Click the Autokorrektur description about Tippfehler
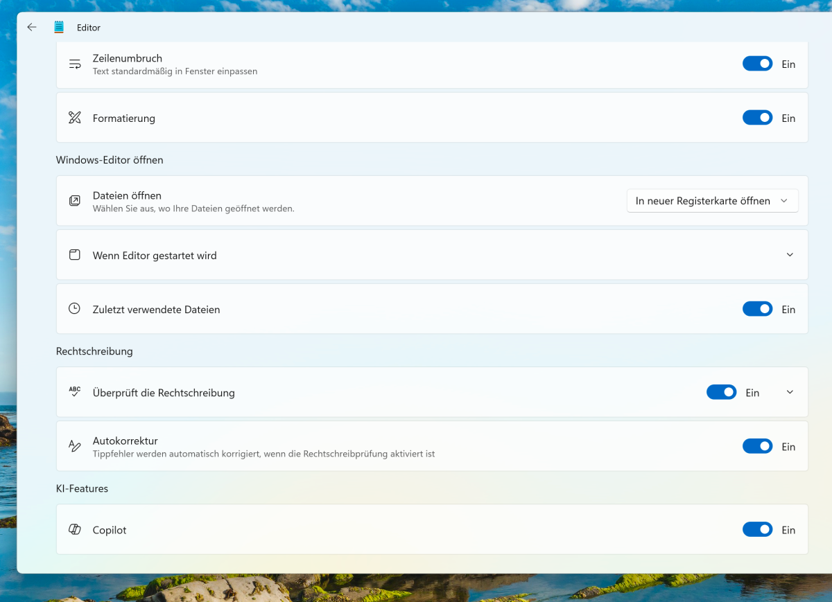Viewport: 832px width, 602px height. coord(263,454)
